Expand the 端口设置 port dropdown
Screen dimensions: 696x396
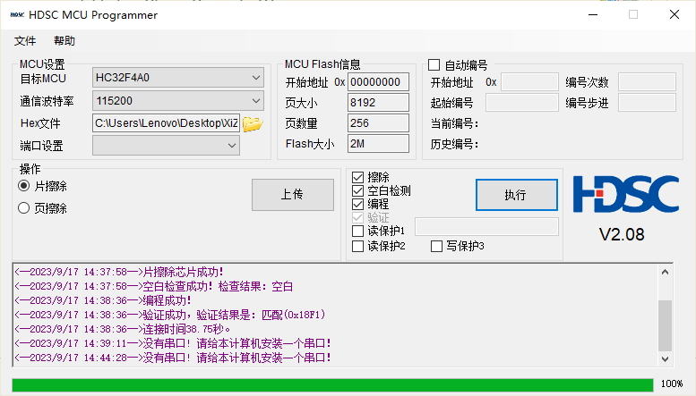166,146
